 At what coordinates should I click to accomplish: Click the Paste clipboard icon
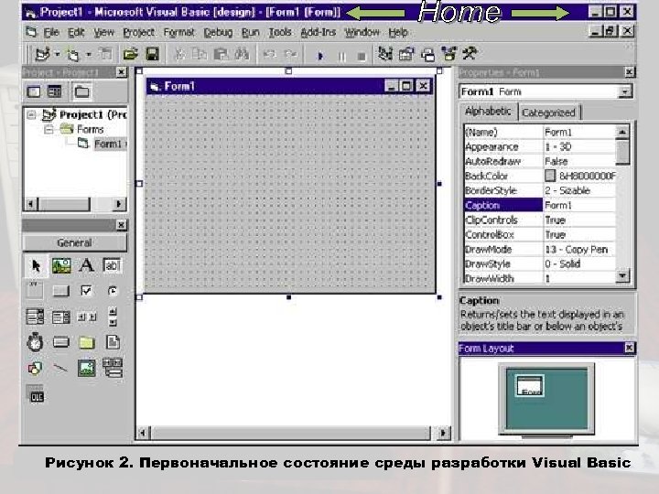221,54
